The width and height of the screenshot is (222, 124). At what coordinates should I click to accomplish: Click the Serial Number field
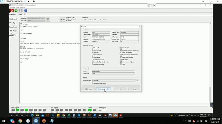click(x=101, y=34)
